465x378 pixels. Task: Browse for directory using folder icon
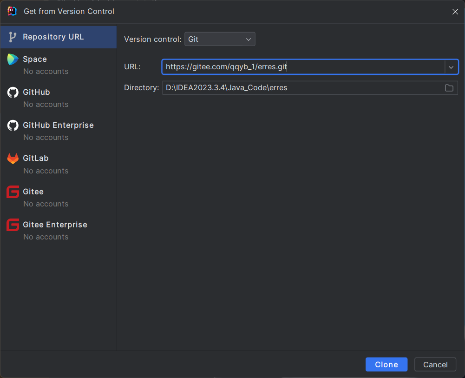[x=449, y=88]
